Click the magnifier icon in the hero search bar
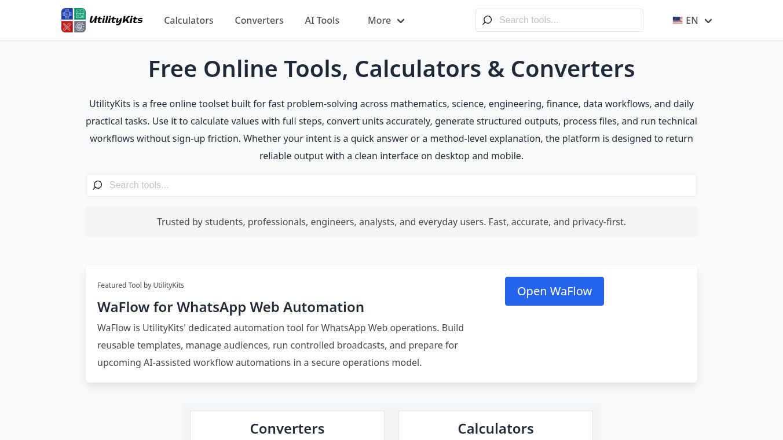Viewport: 783px width, 440px height. pos(98,185)
